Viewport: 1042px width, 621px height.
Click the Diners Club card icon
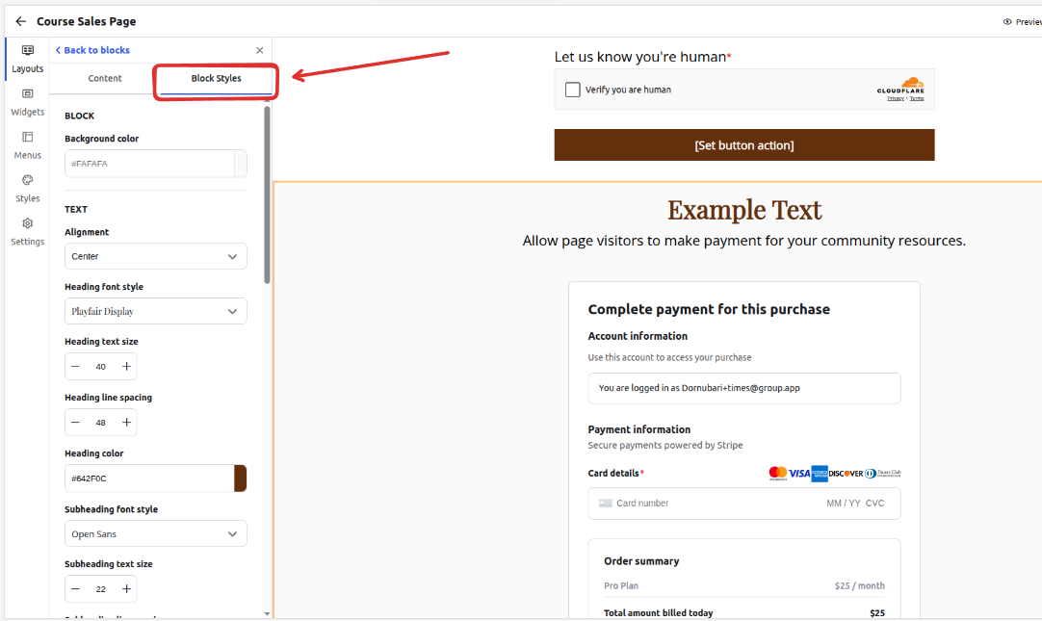click(x=882, y=474)
